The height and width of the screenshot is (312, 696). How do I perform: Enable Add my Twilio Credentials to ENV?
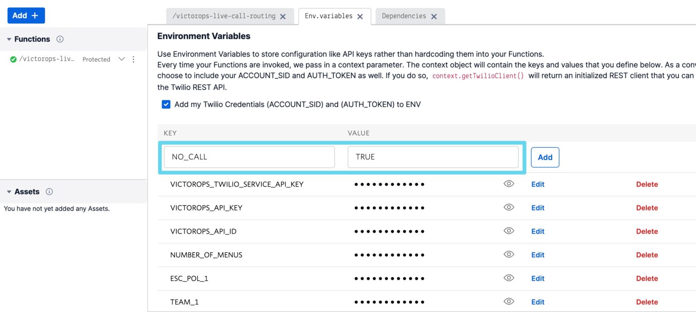pos(166,104)
